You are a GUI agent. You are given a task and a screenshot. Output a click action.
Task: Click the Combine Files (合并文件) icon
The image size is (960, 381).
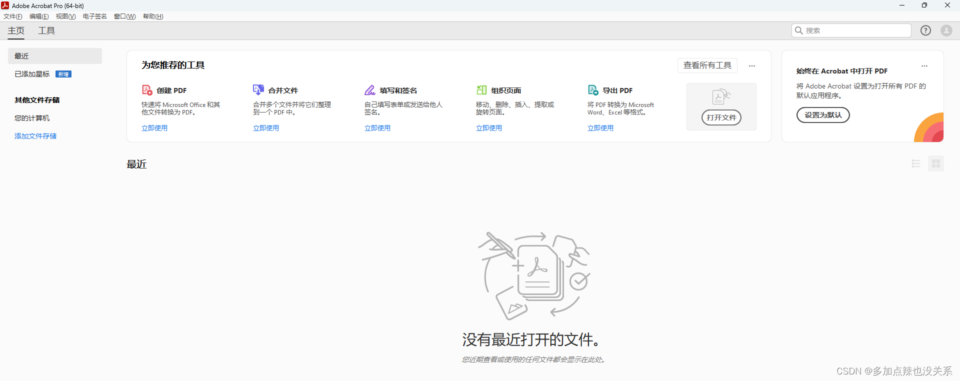tap(258, 90)
